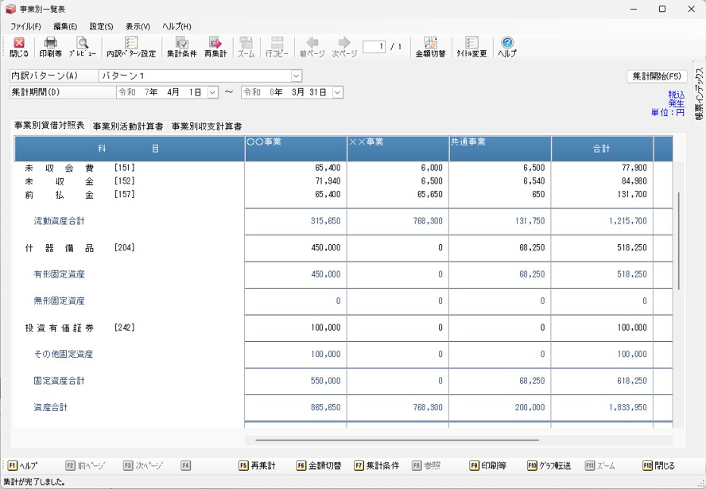
Task: Open タイトル変更 from the toolbar
Action: pyautogui.click(x=471, y=47)
